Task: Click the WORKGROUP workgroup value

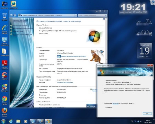Action: 61,98
